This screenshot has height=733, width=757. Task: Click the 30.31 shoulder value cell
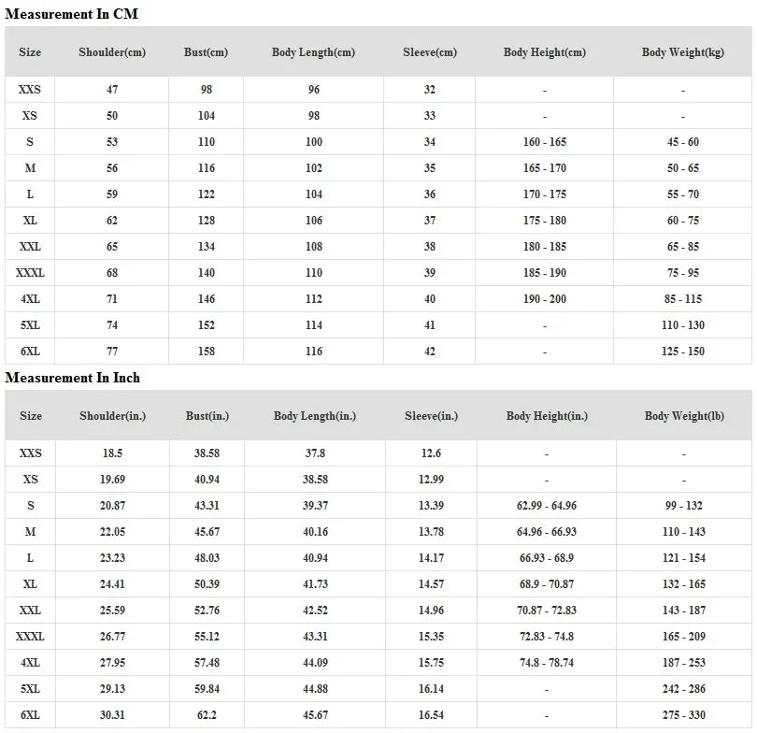click(x=112, y=715)
